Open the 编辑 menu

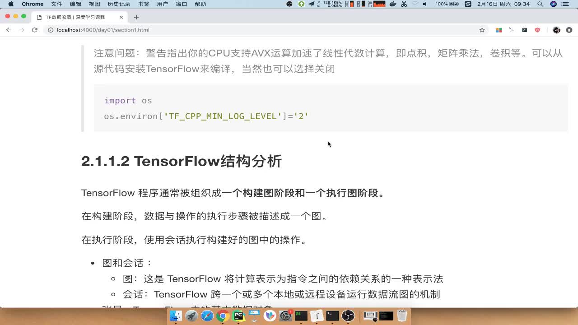(75, 4)
